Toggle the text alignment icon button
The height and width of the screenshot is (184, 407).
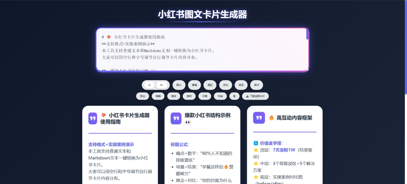coord(234,96)
